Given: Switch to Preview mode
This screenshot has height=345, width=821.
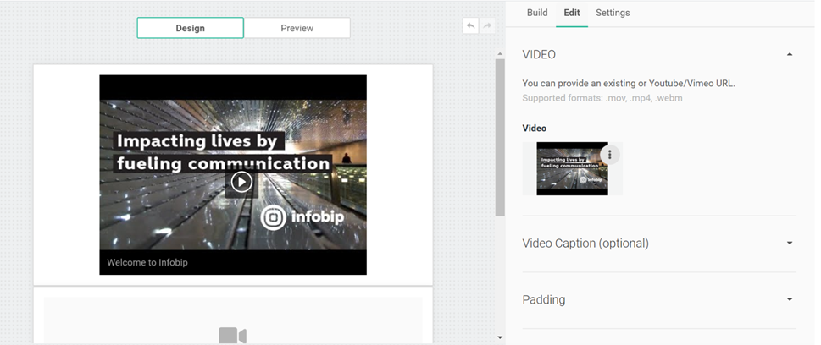Looking at the screenshot, I should pos(297,28).
